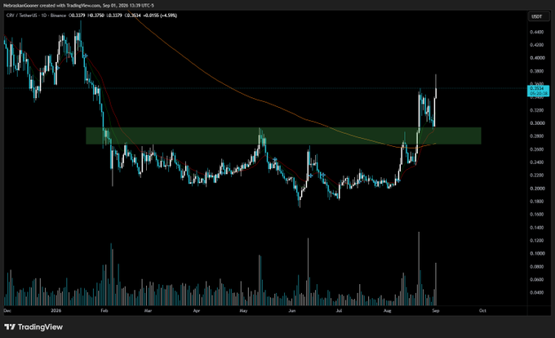The width and height of the screenshot is (555, 338).
Task: Click the 0.0600 price axis label
Action: pyautogui.click(x=536, y=279)
